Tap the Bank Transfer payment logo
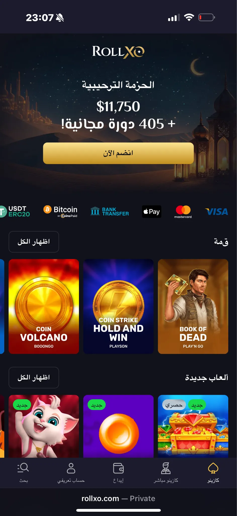This screenshot has height=516, width=237. [110, 211]
